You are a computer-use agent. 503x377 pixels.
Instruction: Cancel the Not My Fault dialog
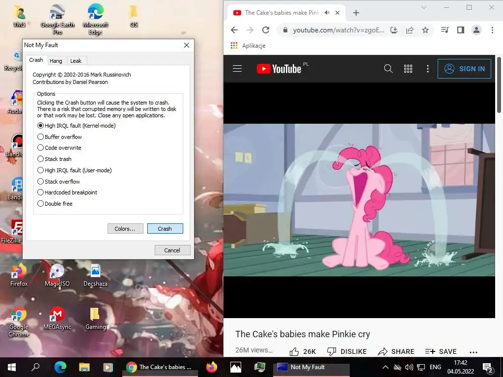pos(172,250)
